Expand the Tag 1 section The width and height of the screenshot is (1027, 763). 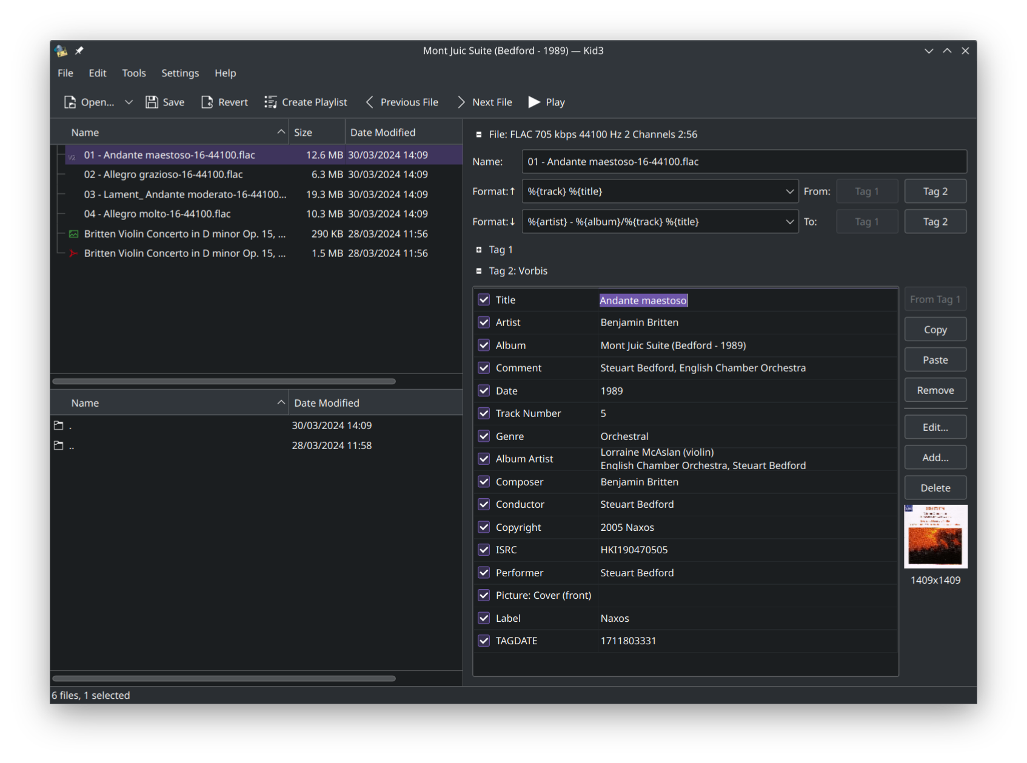(x=478, y=249)
